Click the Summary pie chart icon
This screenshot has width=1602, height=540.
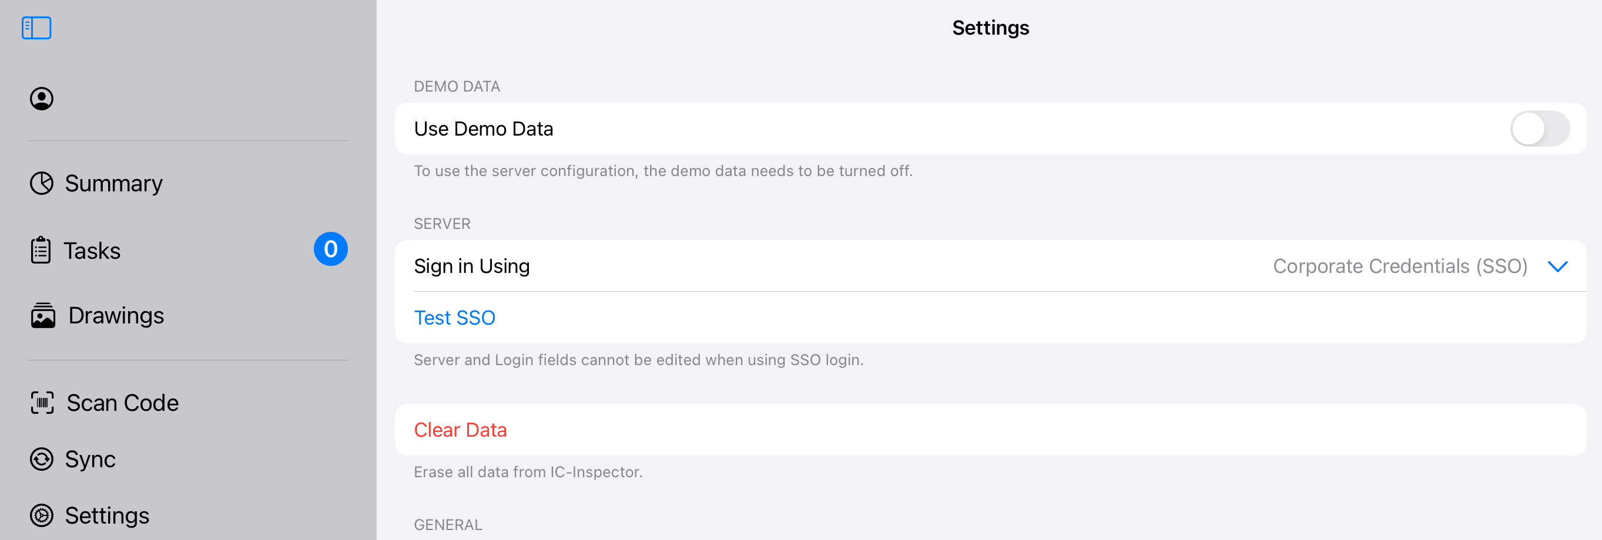click(42, 183)
